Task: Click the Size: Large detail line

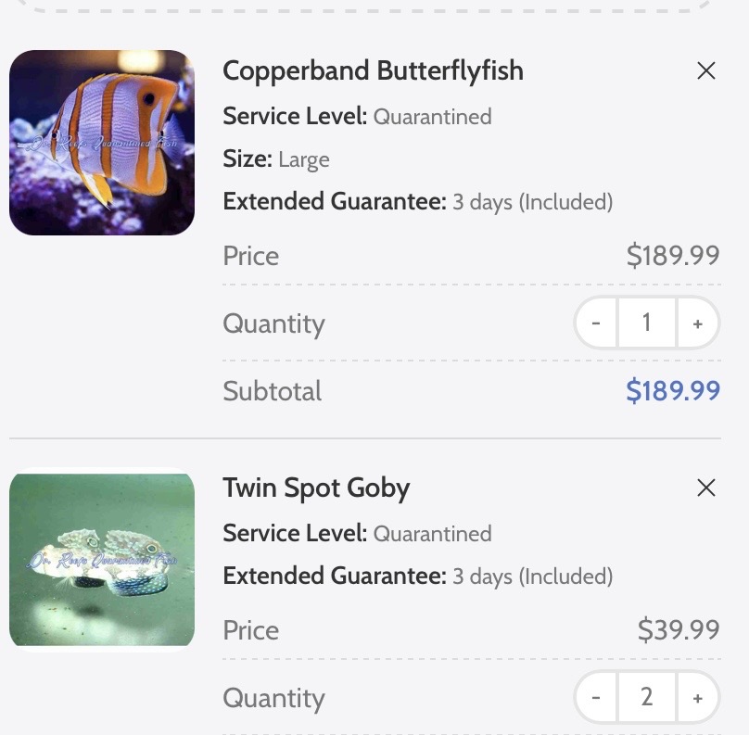Action: click(276, 159)
